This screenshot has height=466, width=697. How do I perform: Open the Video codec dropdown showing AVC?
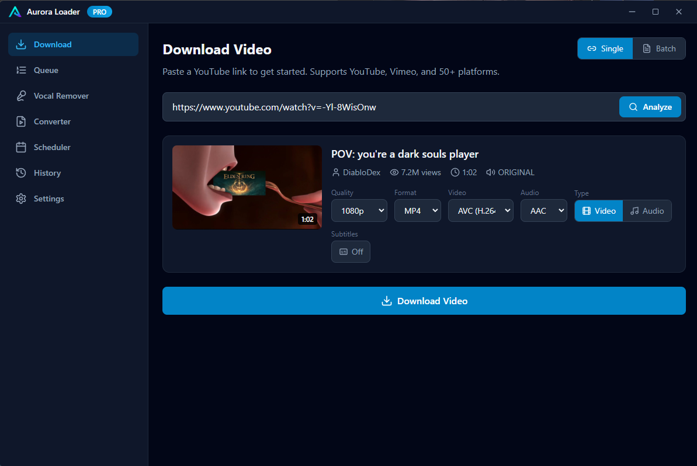(480, 210)
